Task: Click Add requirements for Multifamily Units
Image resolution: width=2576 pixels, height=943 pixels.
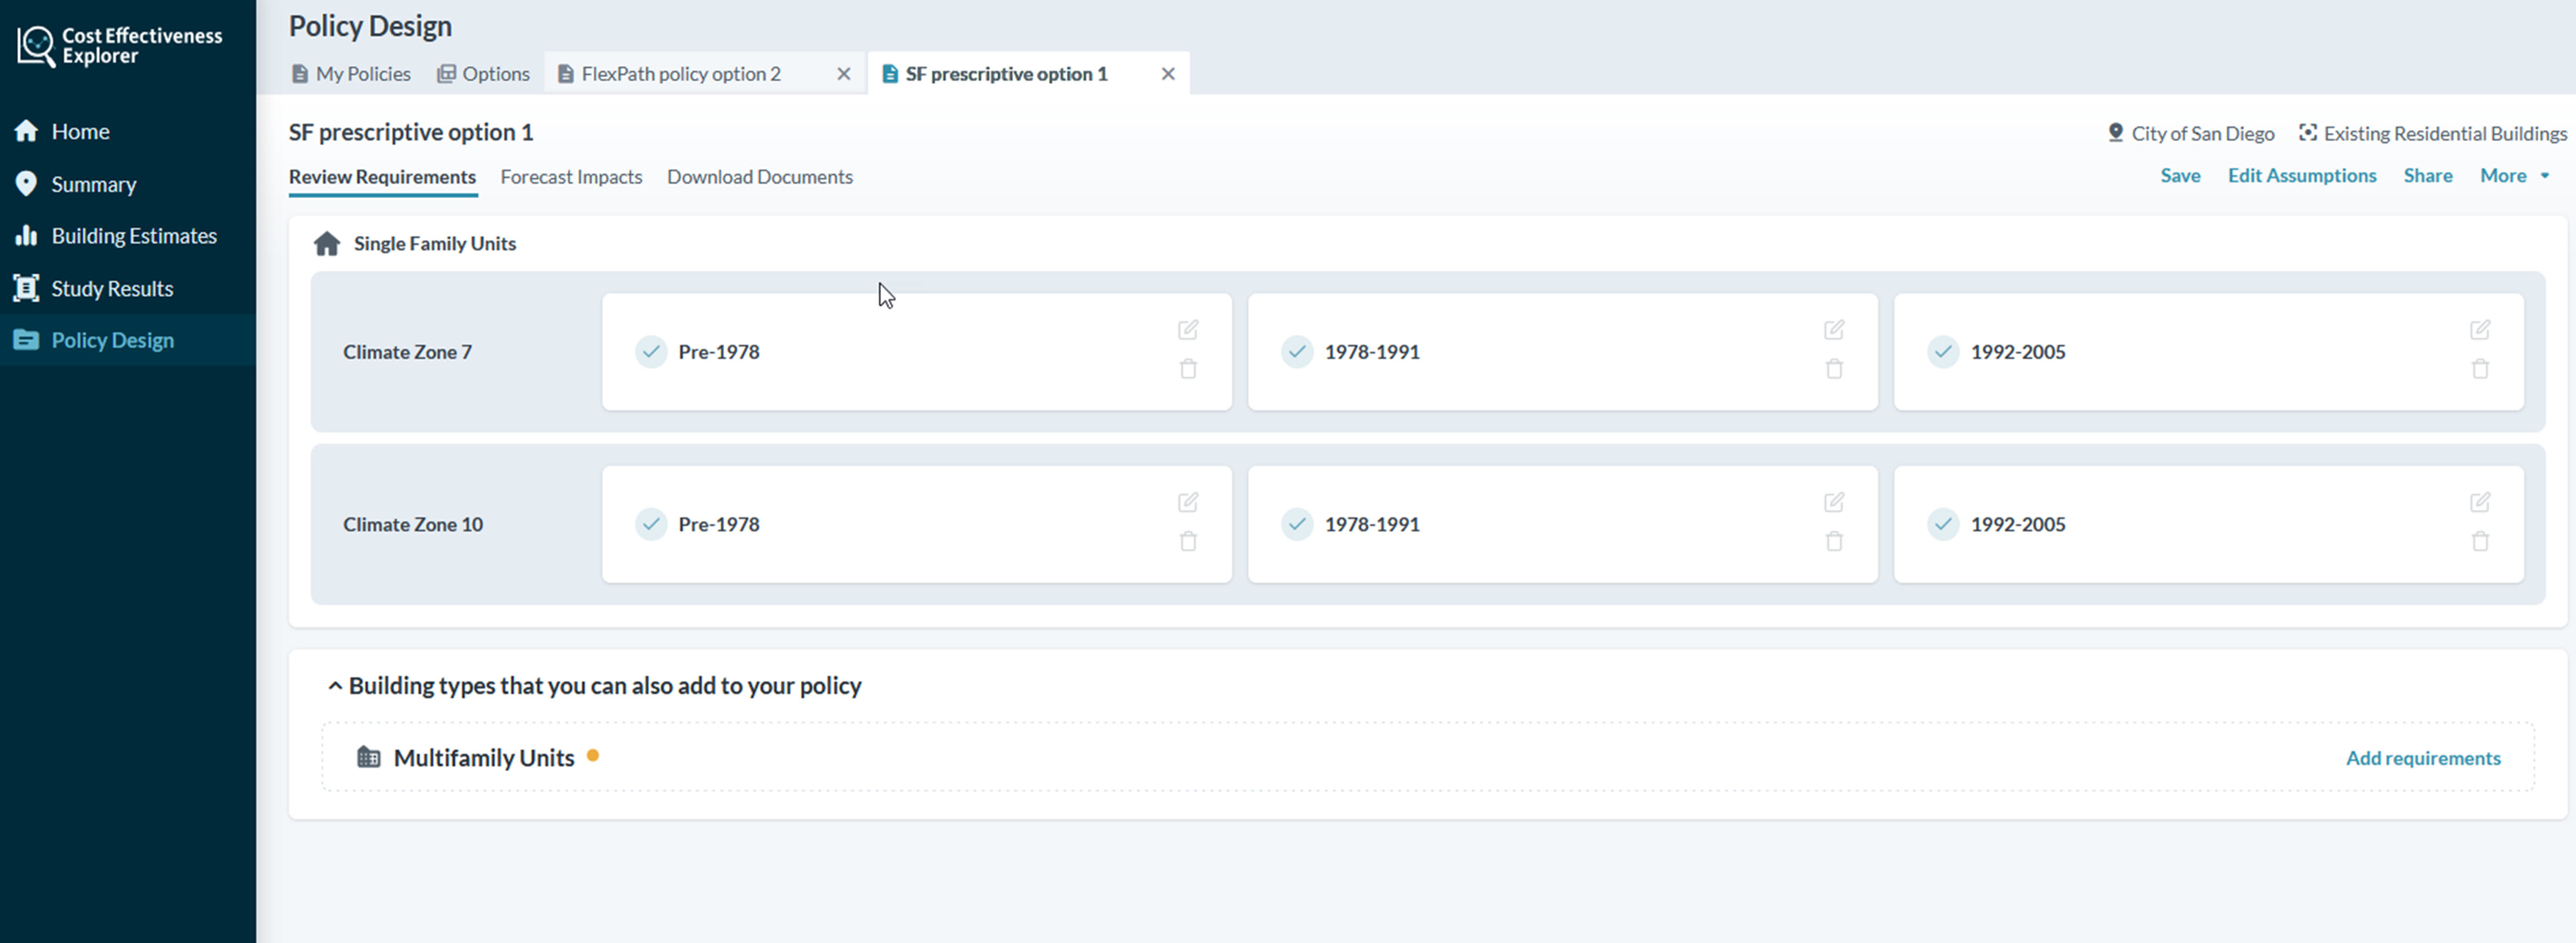Action: 2423,757
